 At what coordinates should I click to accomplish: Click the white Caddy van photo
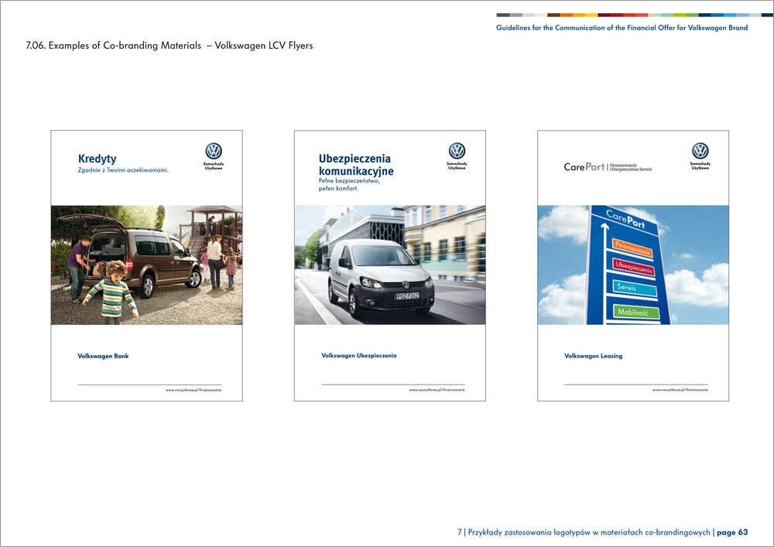pos(390,265)
